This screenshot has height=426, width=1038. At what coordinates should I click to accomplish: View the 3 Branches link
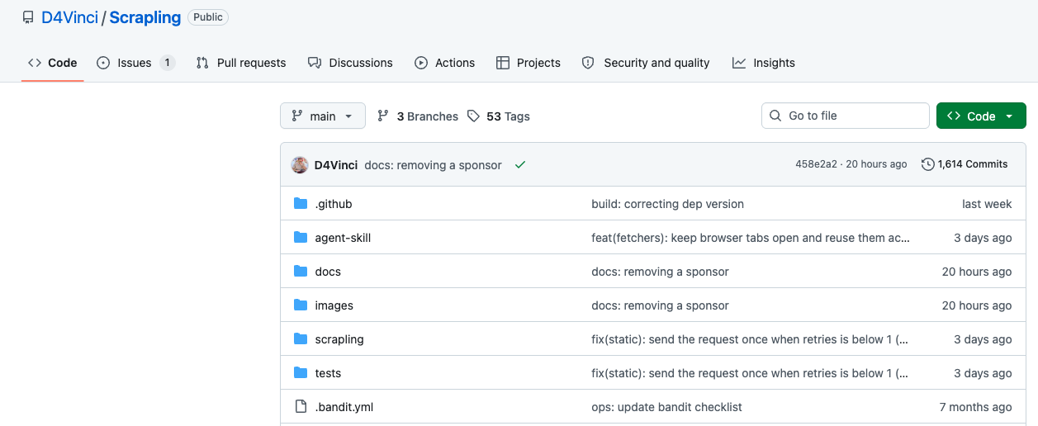coord(418,116)
